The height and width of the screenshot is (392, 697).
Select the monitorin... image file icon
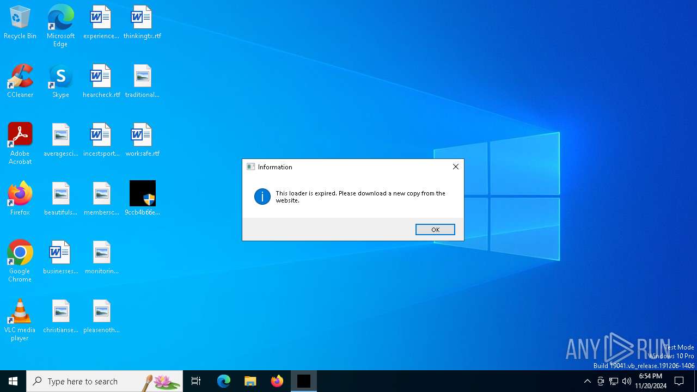pos(101,258)
